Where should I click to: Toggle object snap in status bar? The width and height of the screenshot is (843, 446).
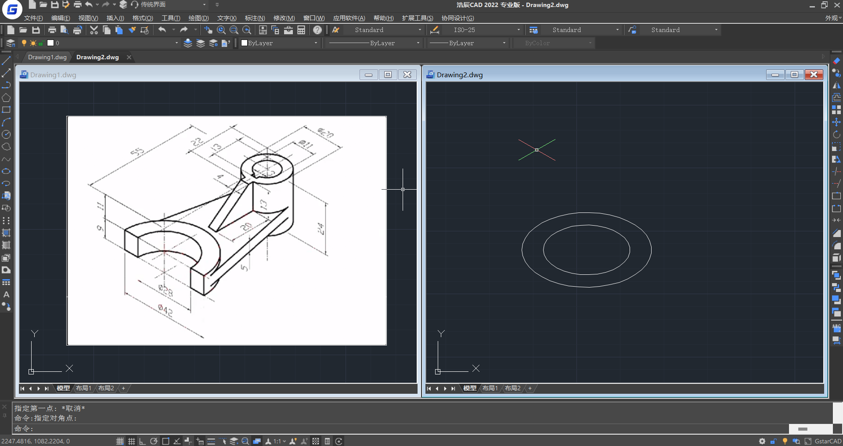[x=166, y=441]
